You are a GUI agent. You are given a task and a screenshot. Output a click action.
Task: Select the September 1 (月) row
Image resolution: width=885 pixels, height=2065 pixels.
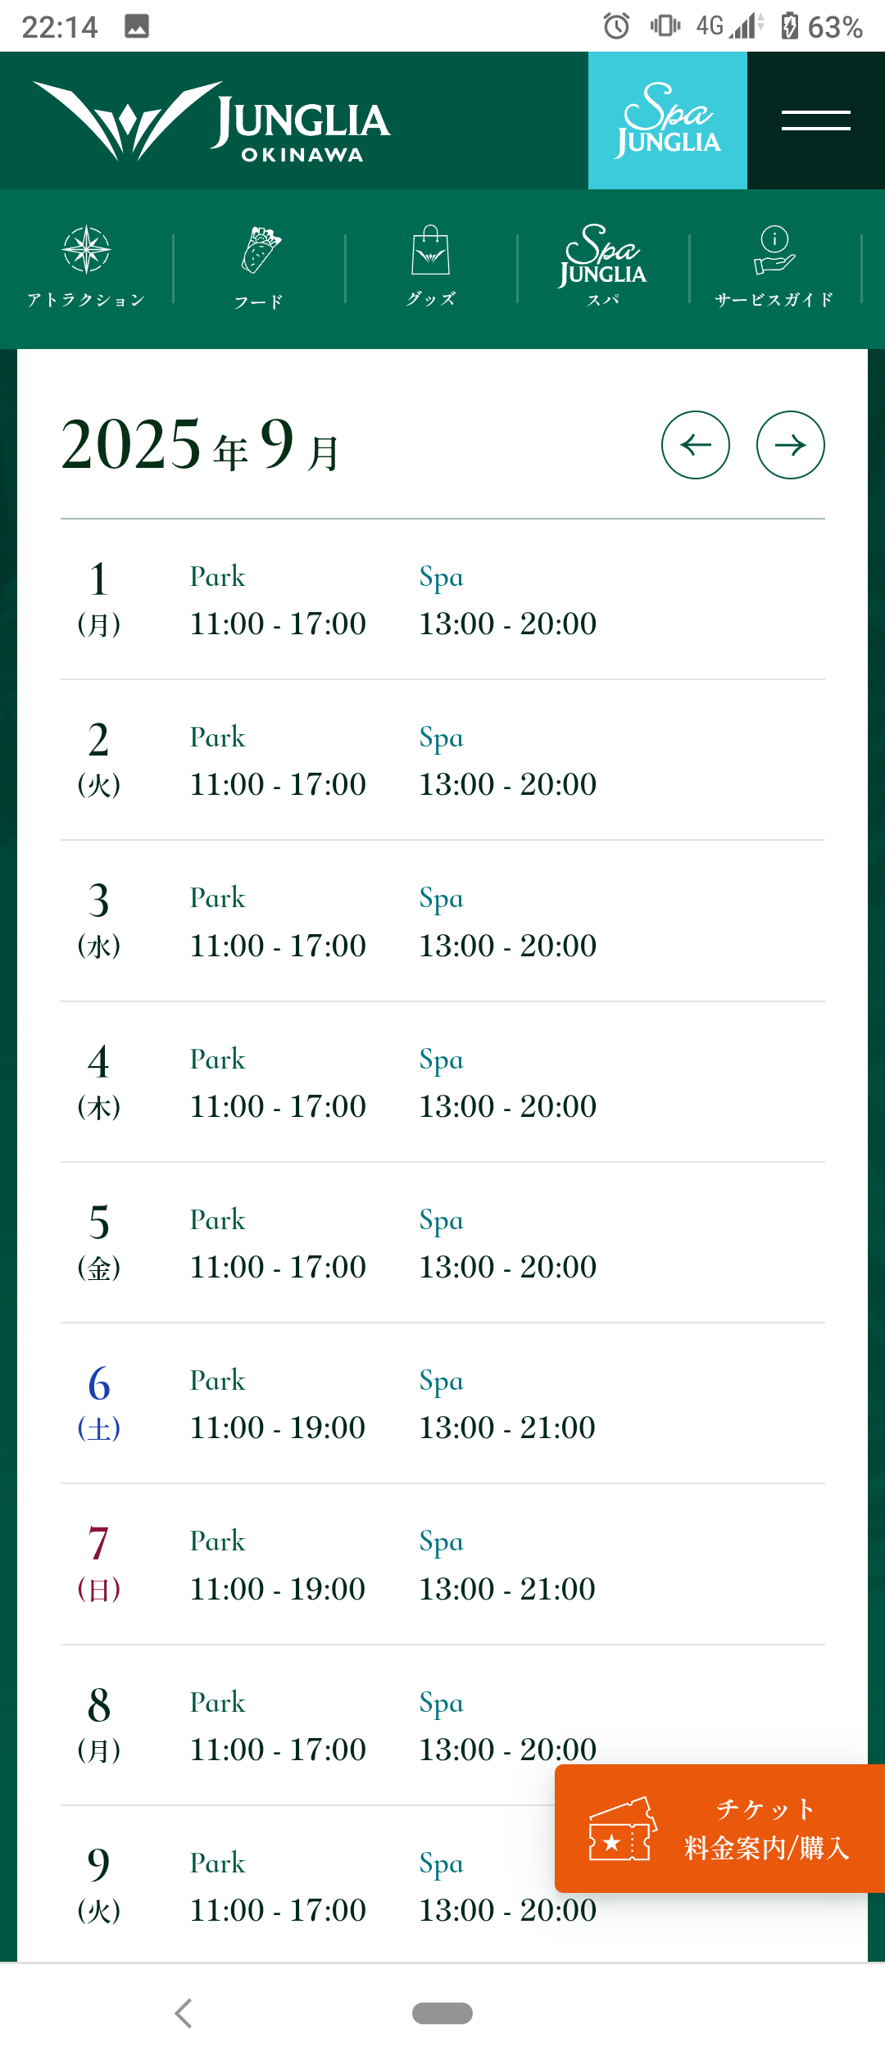pos(442,600)
